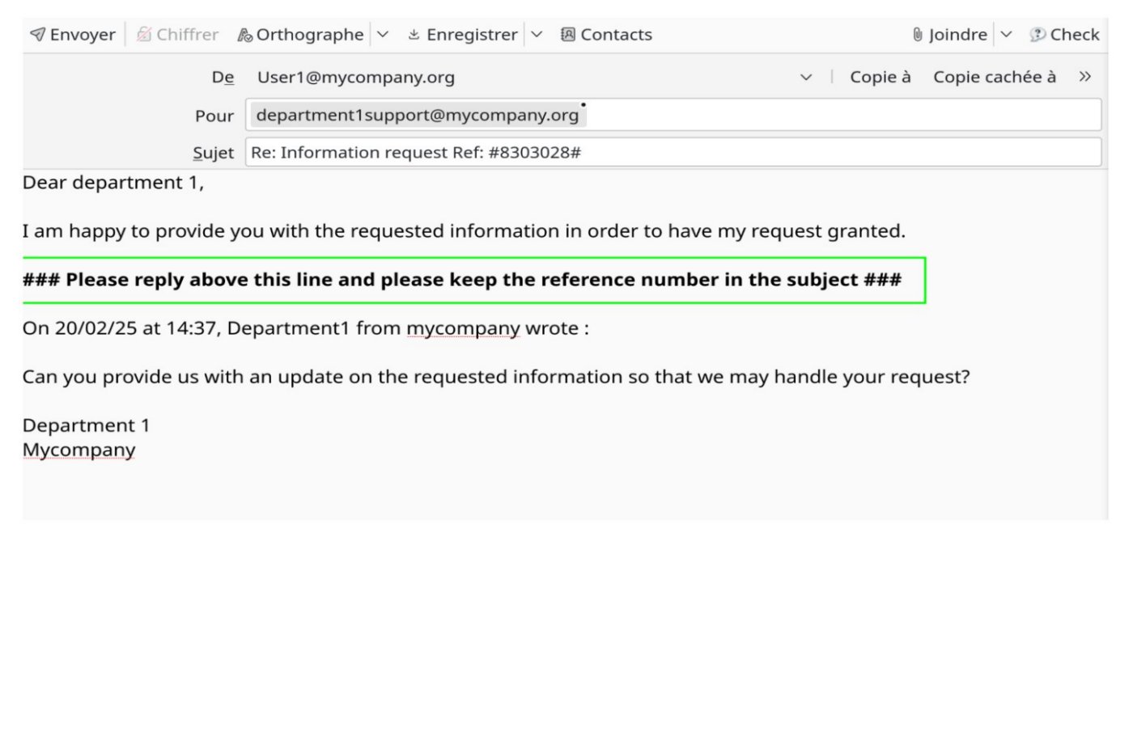Click Copie cachée à to add BCC field
Screen dimensions: 1133x752
point(995,76)
